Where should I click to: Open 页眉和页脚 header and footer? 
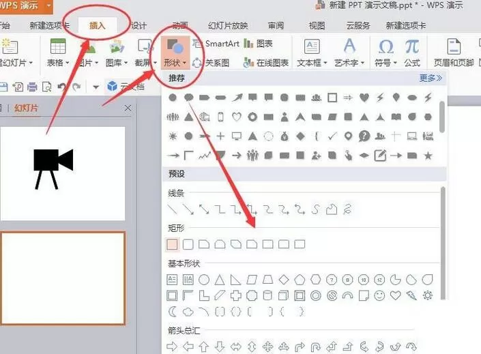454,53
